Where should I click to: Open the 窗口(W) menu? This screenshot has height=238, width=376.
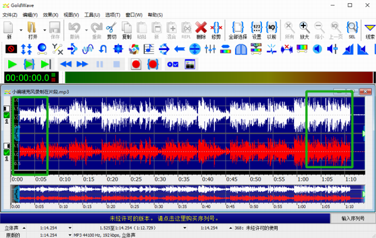click(134, 15)
